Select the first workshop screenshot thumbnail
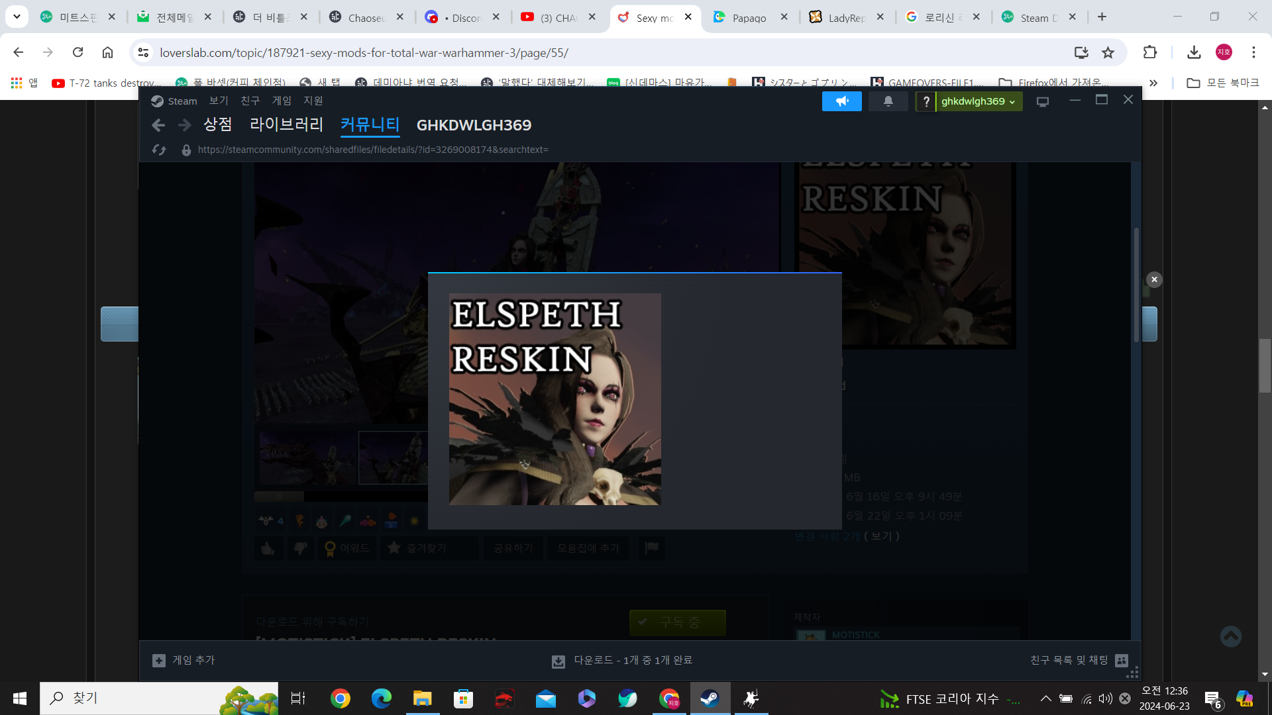Image resolution: width=1272 pixels, height=715 pixels. [x=307, y=458]
